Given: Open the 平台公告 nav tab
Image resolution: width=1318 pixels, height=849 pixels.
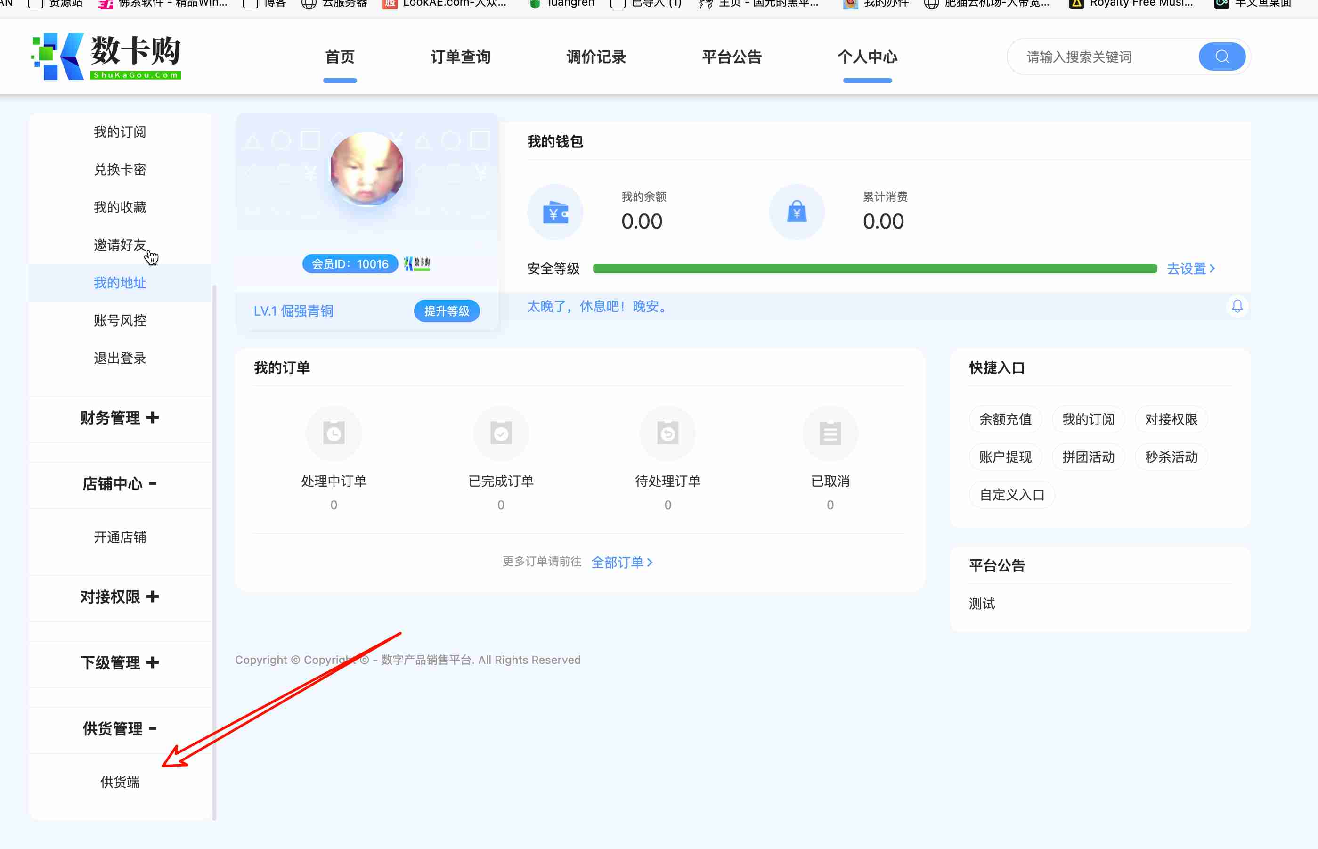Looking at the screenshot, I should click(x=732, y=57).
